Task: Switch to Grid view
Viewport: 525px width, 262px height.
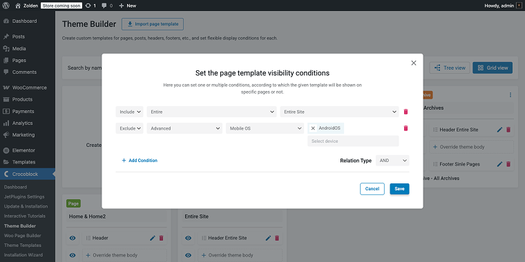Action: coord(493,68)
